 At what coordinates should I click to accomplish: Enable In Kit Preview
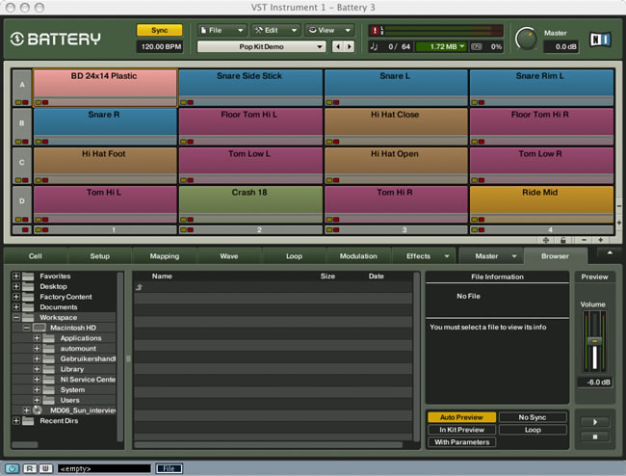pos(461,430)
